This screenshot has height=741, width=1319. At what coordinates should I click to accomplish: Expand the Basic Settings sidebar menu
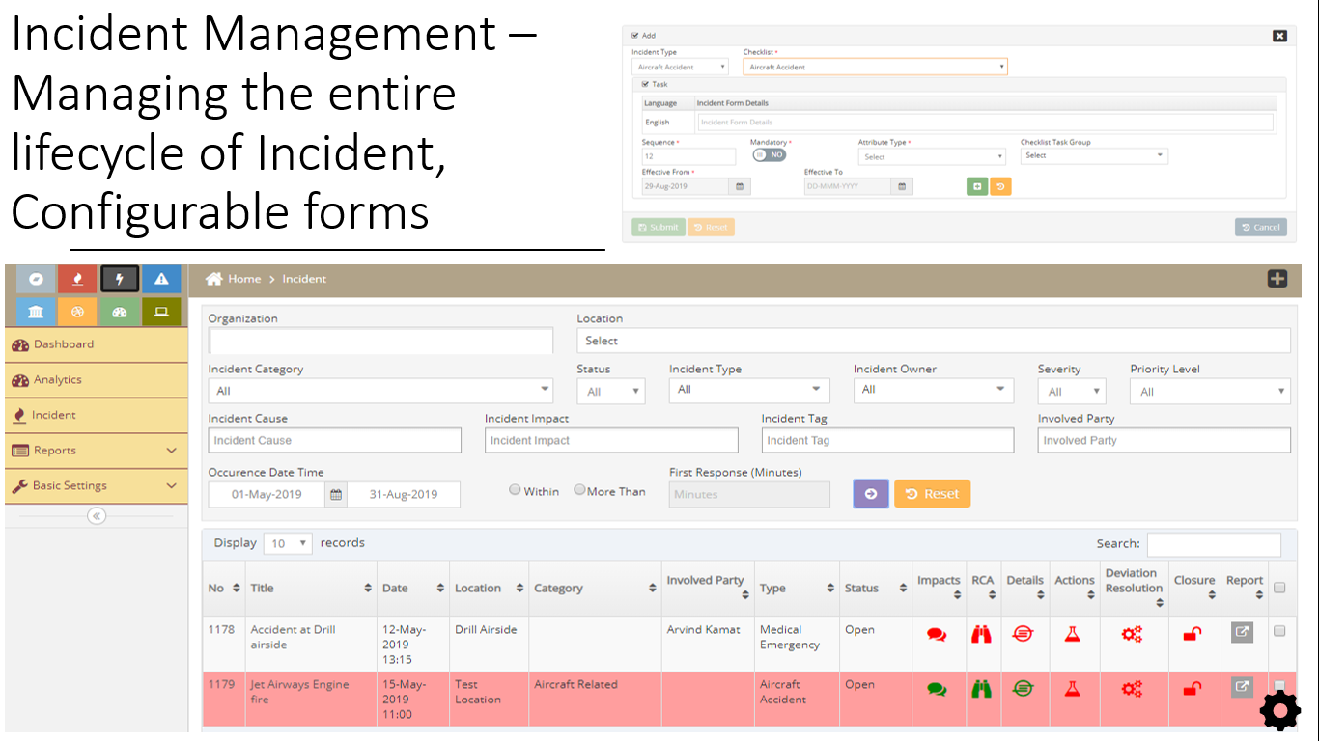pos(97,486)
